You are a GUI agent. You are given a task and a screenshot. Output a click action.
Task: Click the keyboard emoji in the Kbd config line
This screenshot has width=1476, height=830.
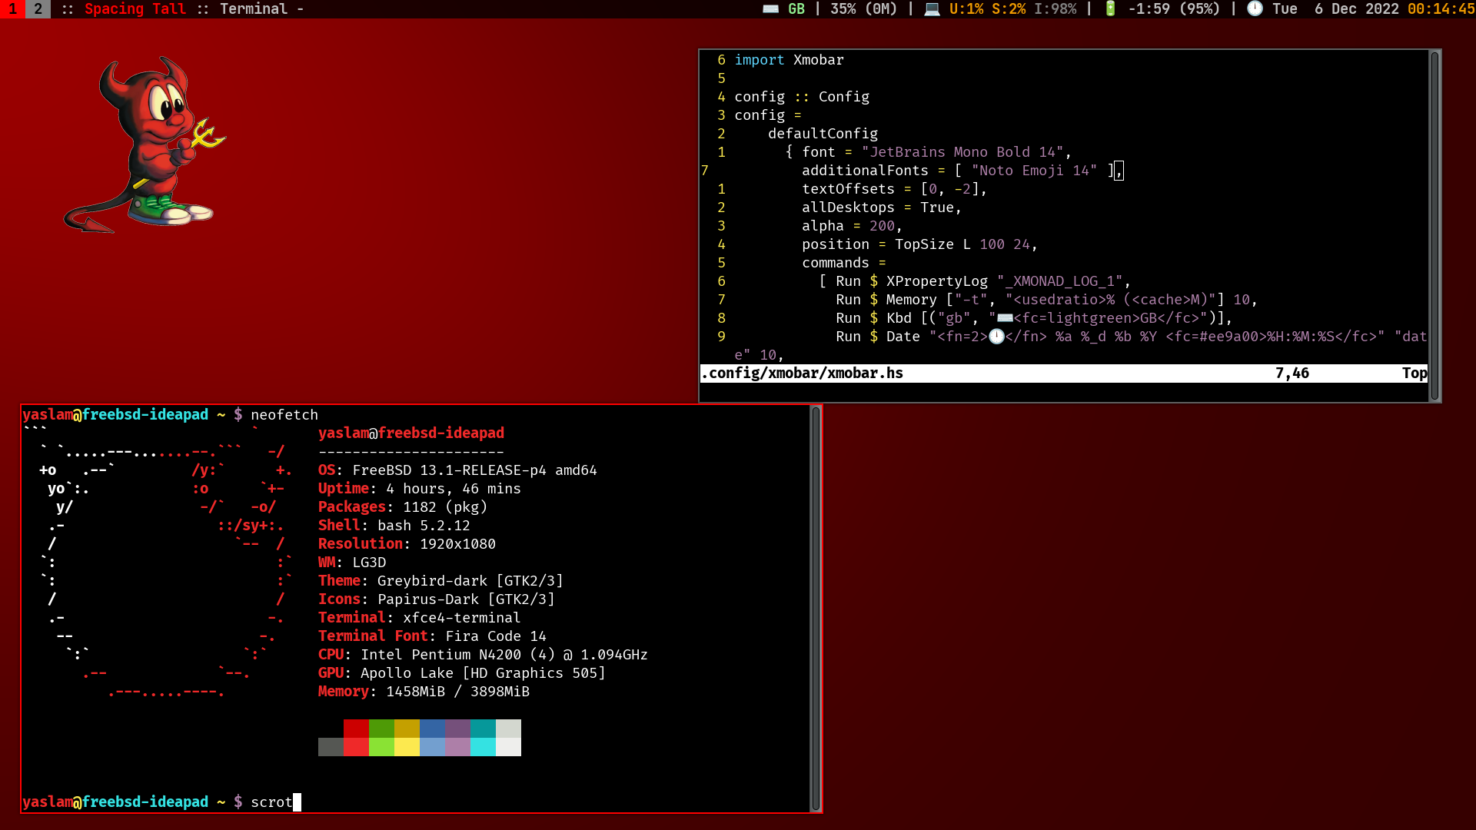(x=1005, y=318)
